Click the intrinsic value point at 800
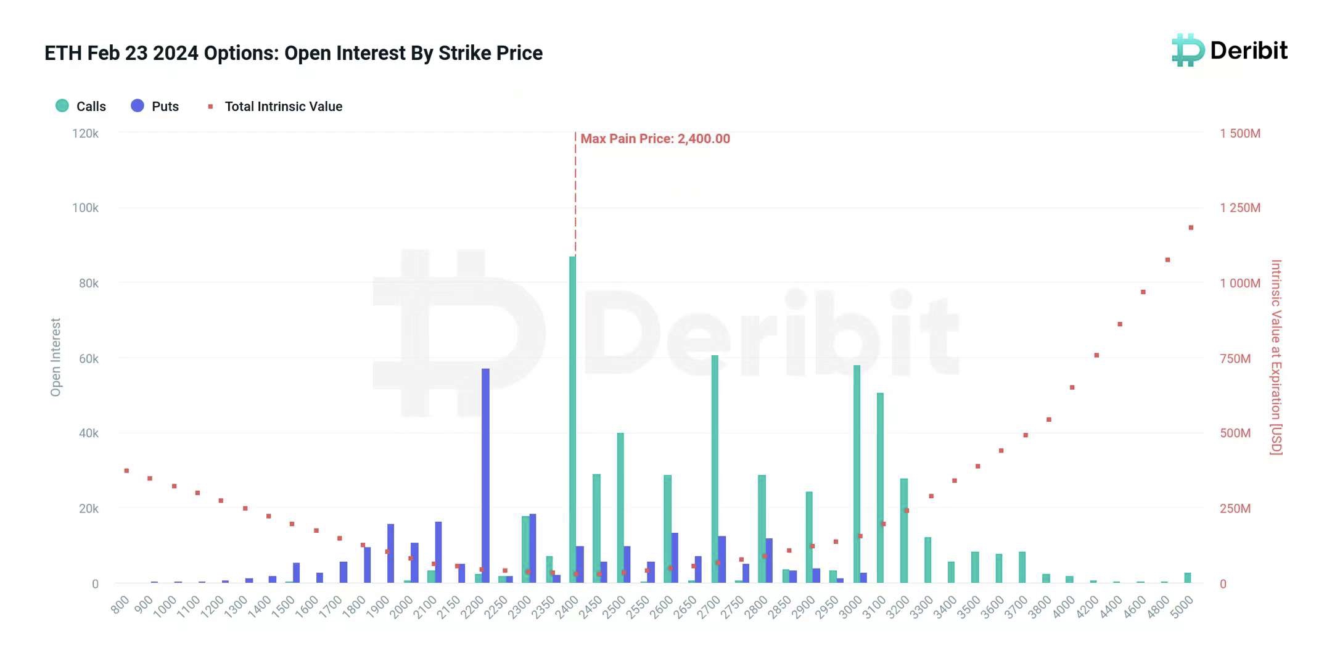The width and height of the screenshot is (1332, 666). pyautogui.click(x=126, y=471)
